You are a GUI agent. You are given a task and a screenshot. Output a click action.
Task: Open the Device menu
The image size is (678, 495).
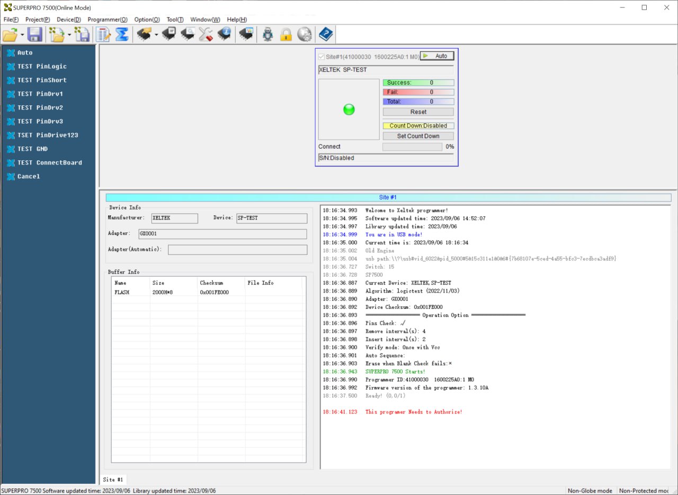coord(69,20)
